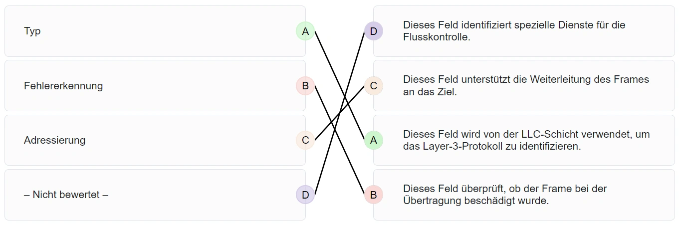
Task: Choose the B circle beside the Übertragung beschädigt description
Action: (373, 195)
